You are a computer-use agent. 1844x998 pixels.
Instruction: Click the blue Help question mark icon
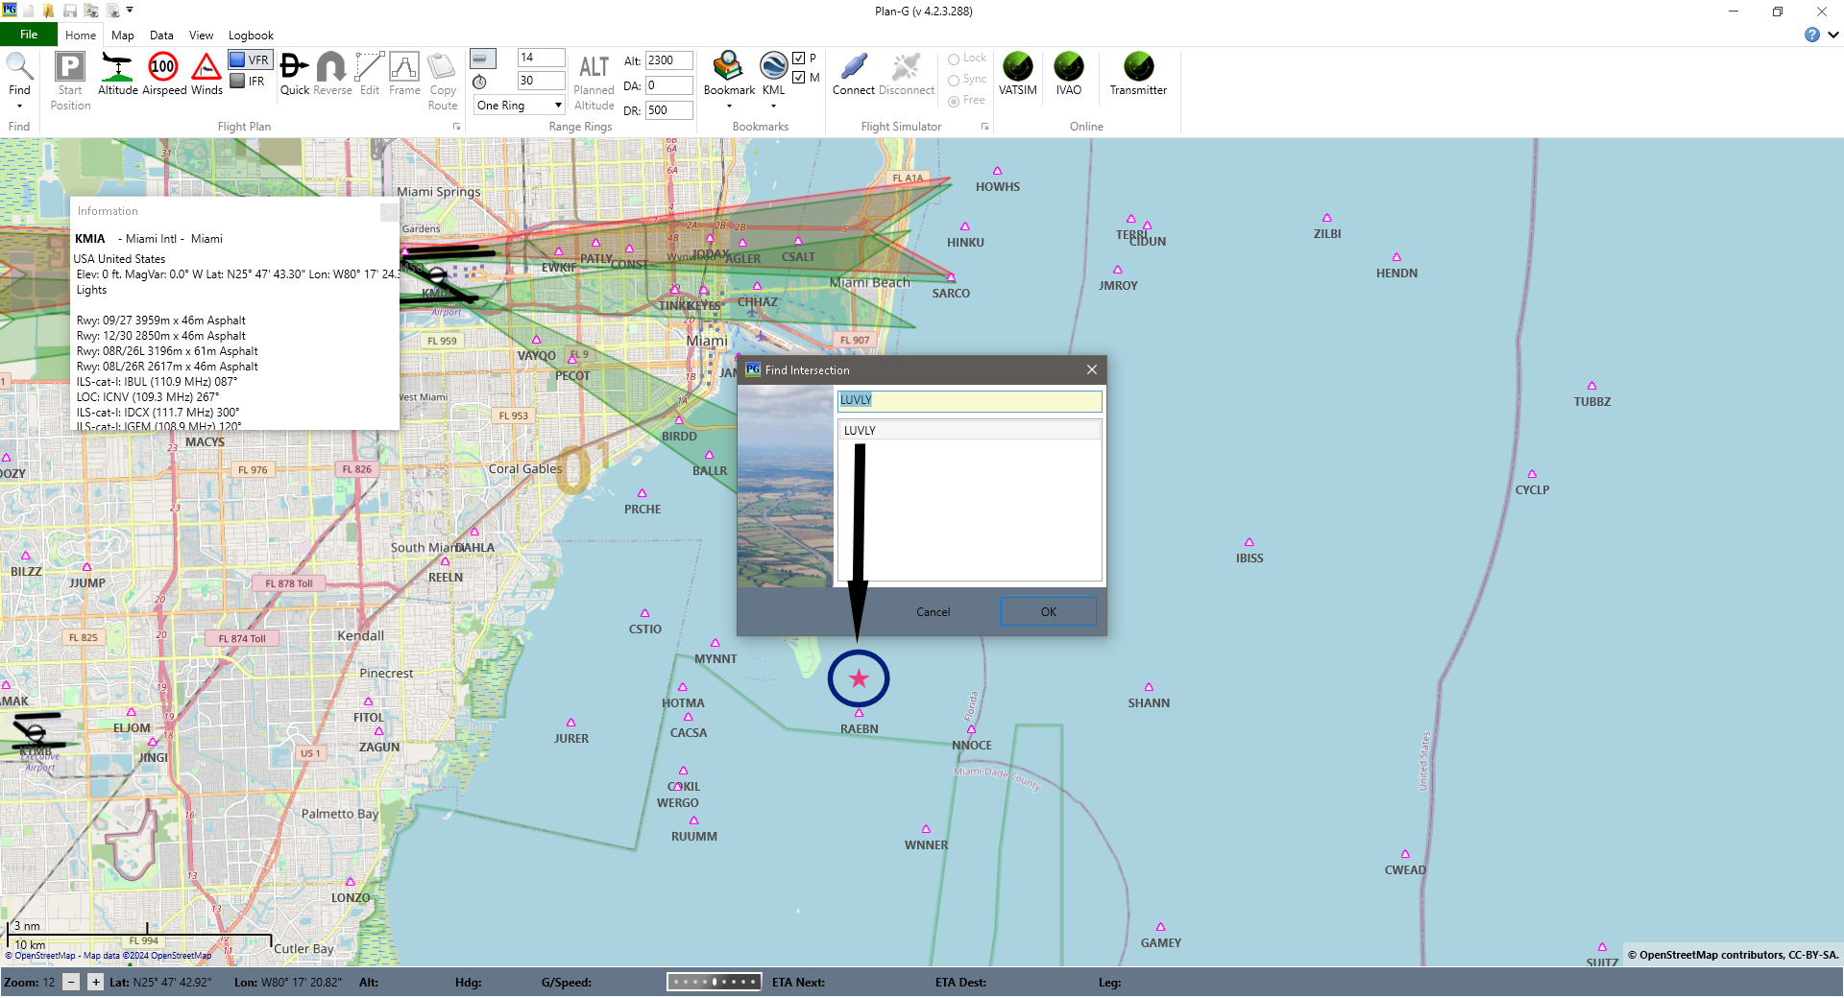[1811, 35]
